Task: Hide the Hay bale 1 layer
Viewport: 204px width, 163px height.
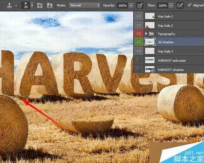Action: point(139,16)
